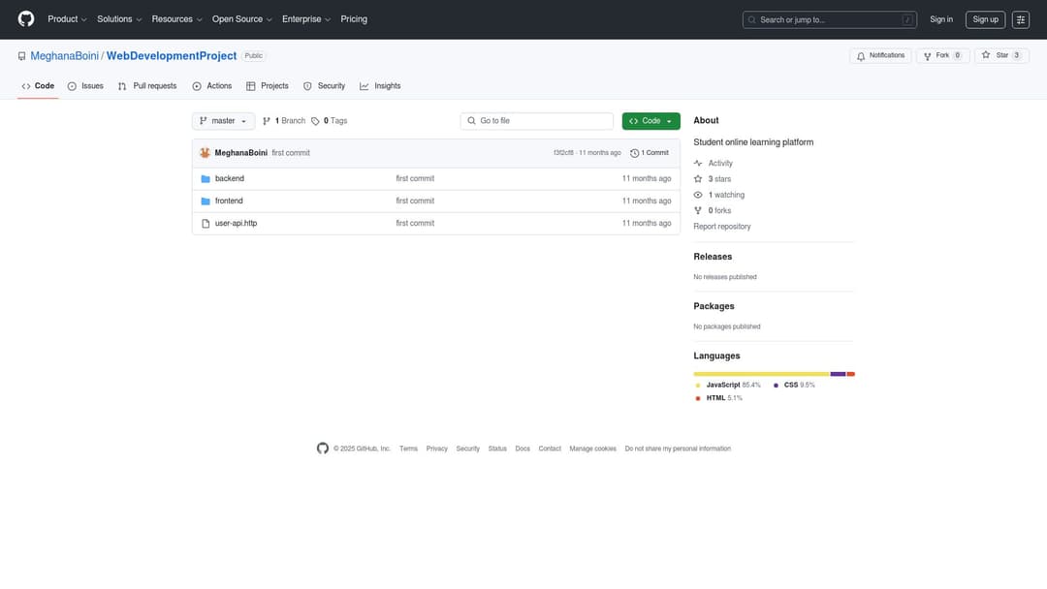
Task: Star the repository
Action: pyautogui.click(x=1001, y=55)
